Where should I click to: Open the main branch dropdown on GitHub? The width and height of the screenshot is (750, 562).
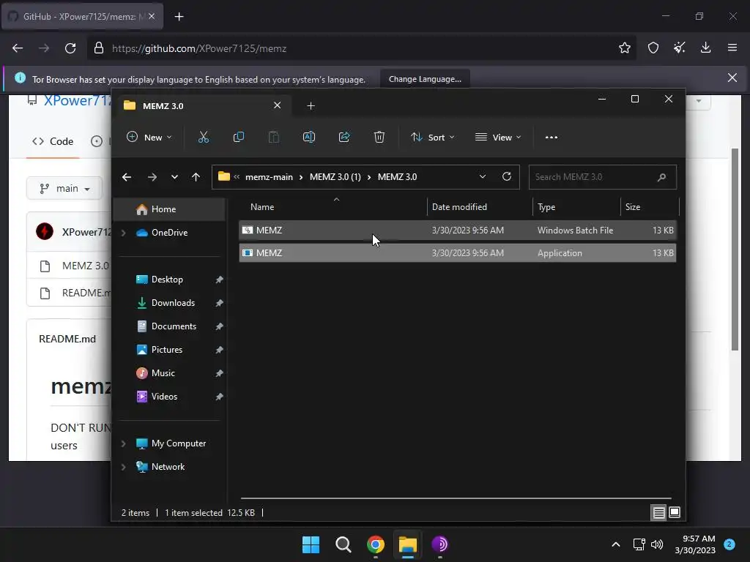64,188
